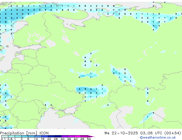Click legend label '15'
Viewport: 182px width, 140px height.
pos(42,139)
